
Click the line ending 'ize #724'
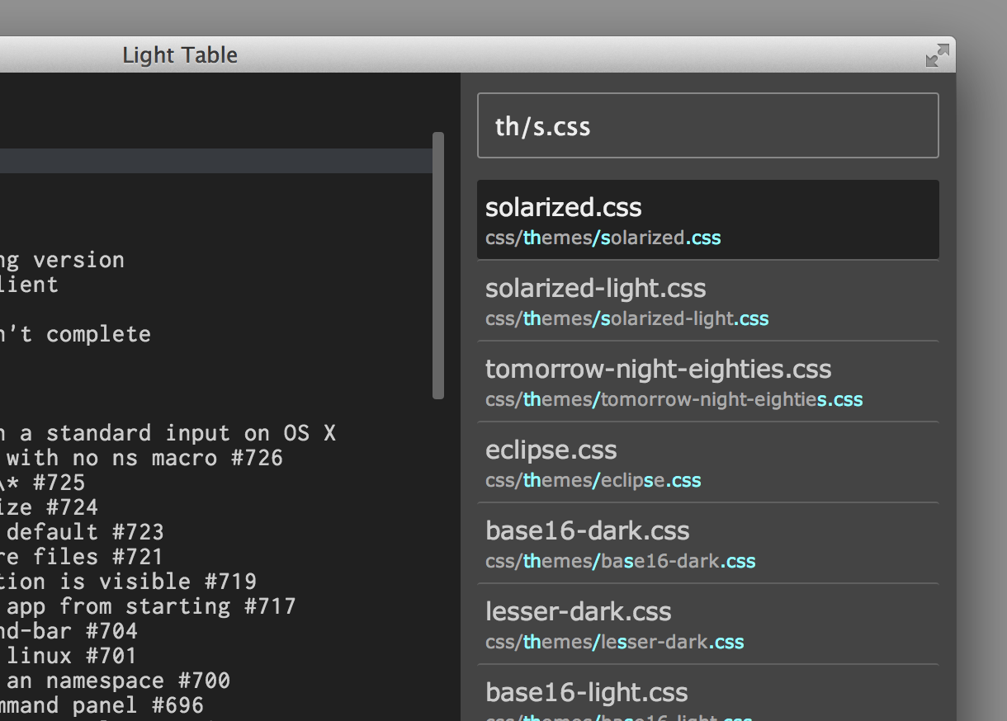49,507
